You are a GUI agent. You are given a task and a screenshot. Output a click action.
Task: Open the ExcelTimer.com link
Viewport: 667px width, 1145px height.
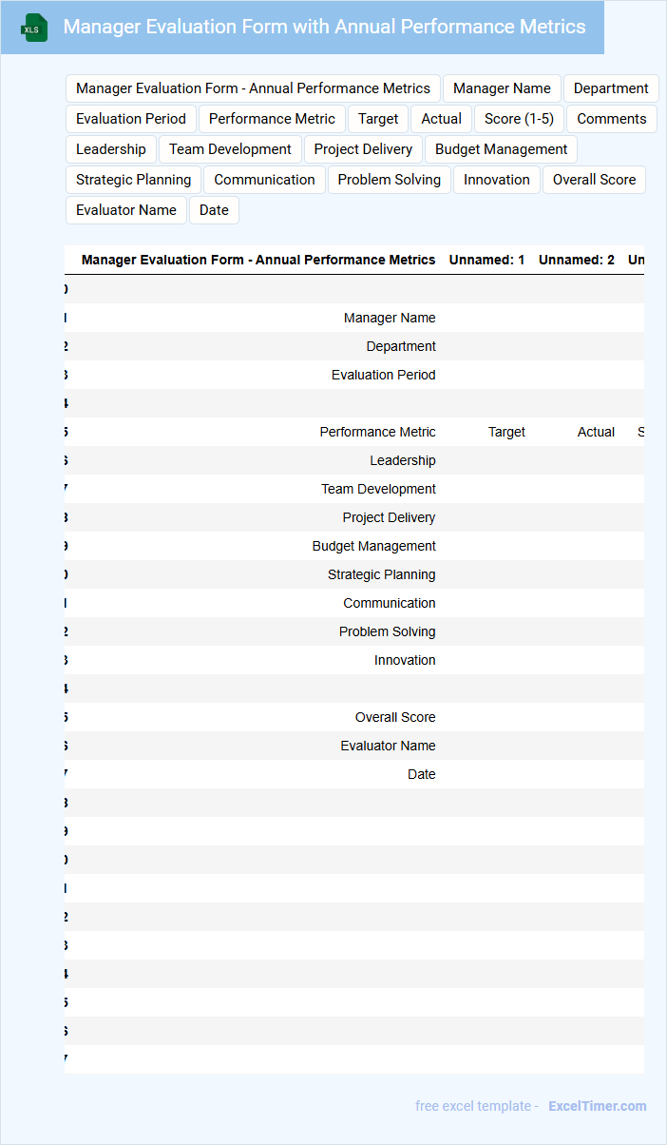597,1106
